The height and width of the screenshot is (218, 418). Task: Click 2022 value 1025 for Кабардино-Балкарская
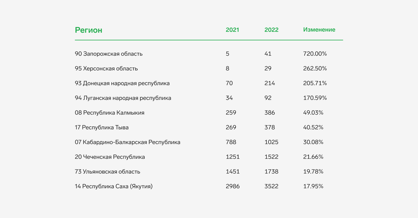point(271,142)
